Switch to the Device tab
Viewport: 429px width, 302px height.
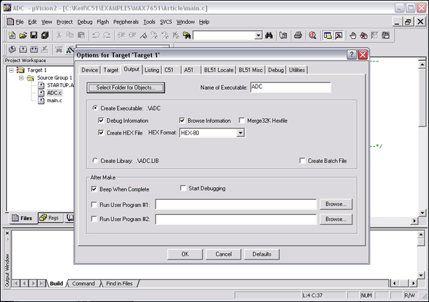click(90, 70)
